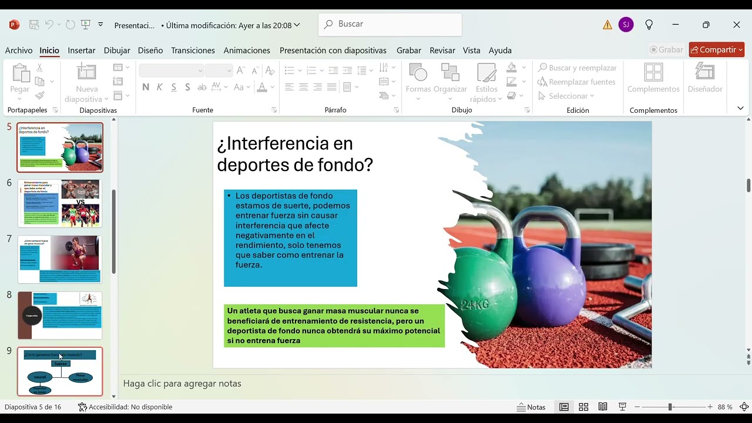This screenshot has width=752, height=423.
Task: Click the lightbulb ideas icon
Action: coord(649,25)
